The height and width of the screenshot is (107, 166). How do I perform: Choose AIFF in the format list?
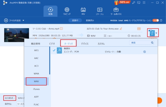pyautogui.click(x=36, y=97)
